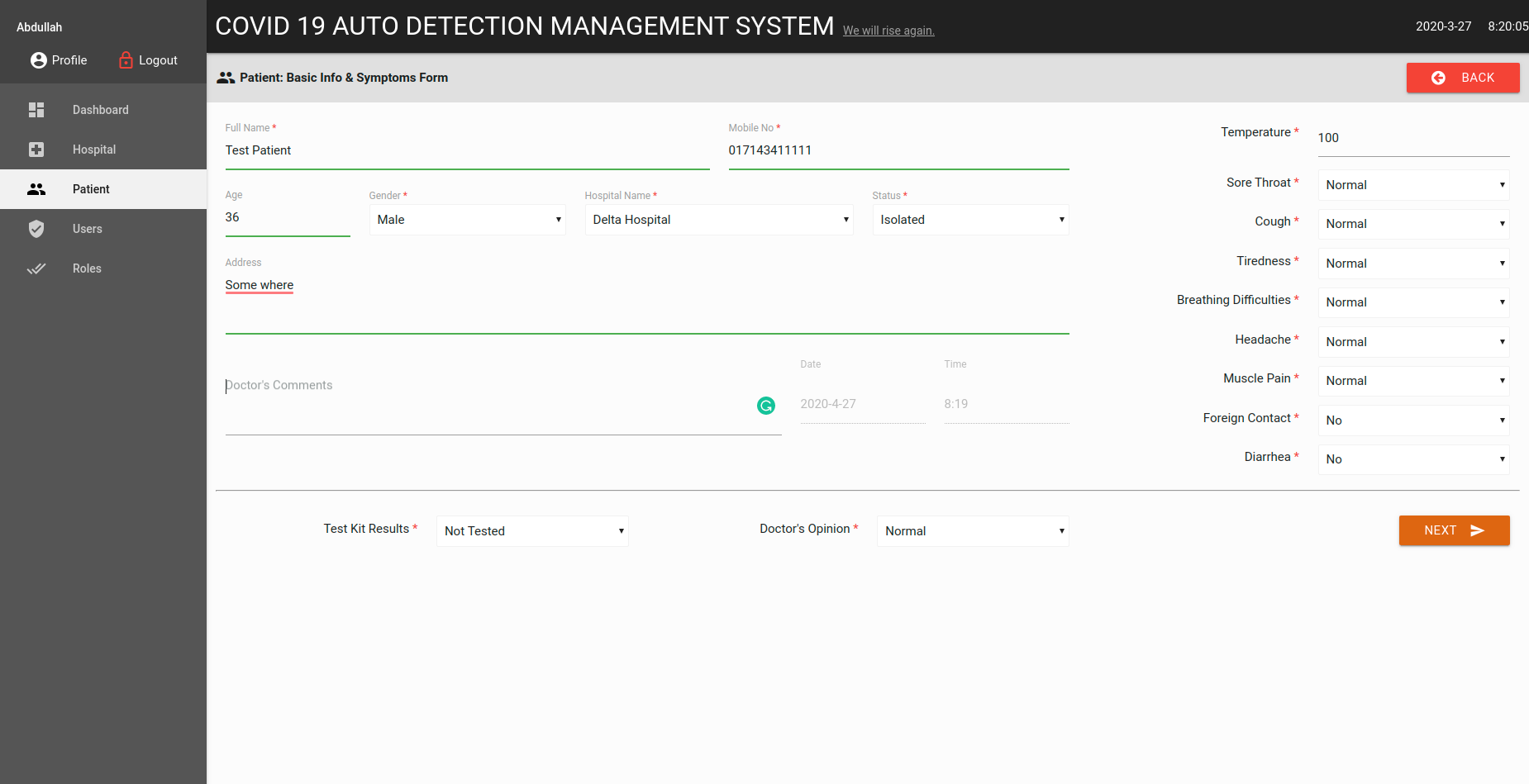Click the Profile link
1529x784 pixels.
(59, 60)
